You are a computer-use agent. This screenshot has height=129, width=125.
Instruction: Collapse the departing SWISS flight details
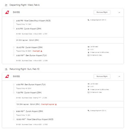[x=119, y=13]
